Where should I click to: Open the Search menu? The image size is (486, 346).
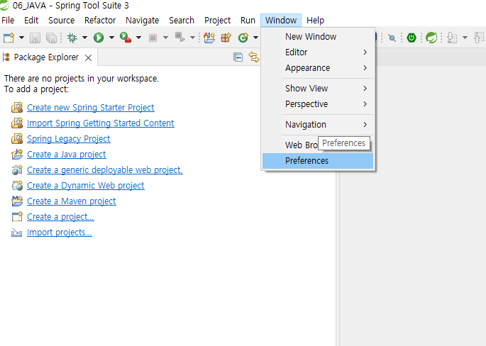(x=182, y=21)
